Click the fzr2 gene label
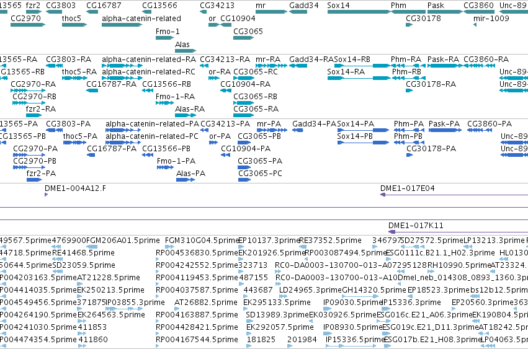 (x=33, y=6)
